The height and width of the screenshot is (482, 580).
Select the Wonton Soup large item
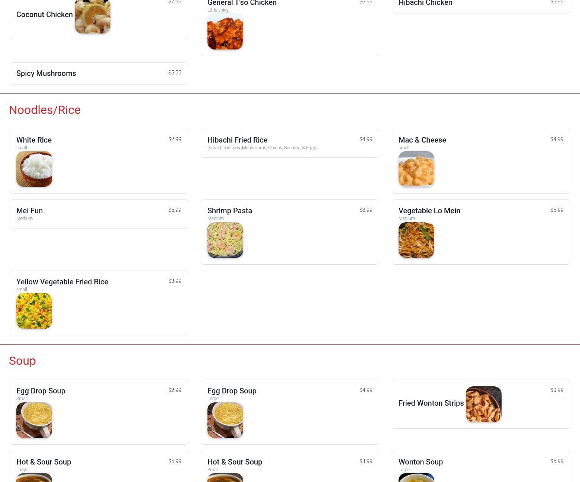481,466
